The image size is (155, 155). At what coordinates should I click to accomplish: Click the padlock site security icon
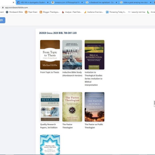click(x=3, y=7)
